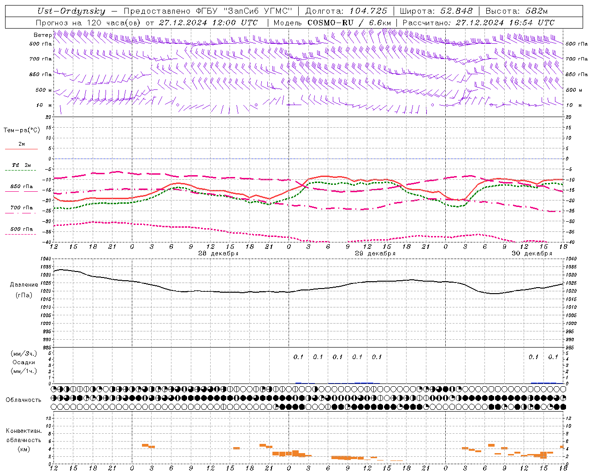Click the '2м' temperature legend entry
Screen dimensions: 590x472
(22, 144)
